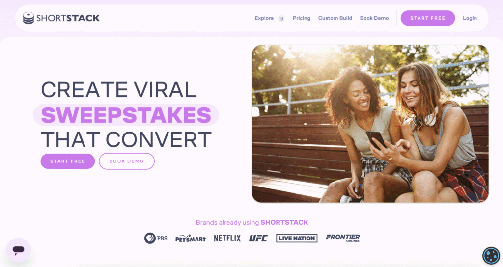Screen dimensions: 503x267
Task: Click the ShortStack wordmark text
Action: point(68,18)
